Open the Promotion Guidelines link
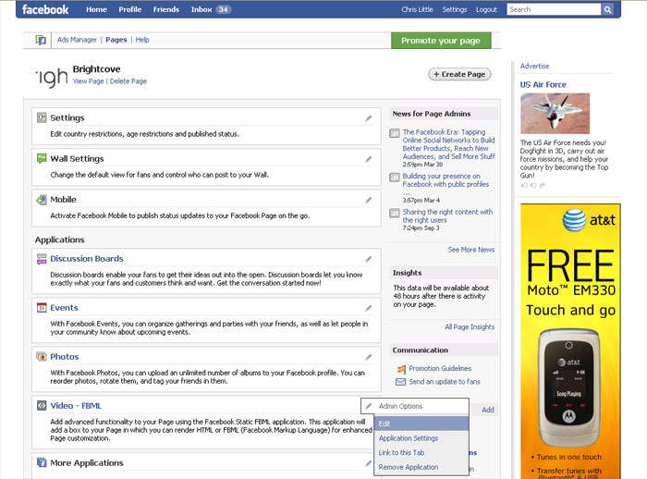The width and height of the screenshot is (647, 479). [440, 368]
